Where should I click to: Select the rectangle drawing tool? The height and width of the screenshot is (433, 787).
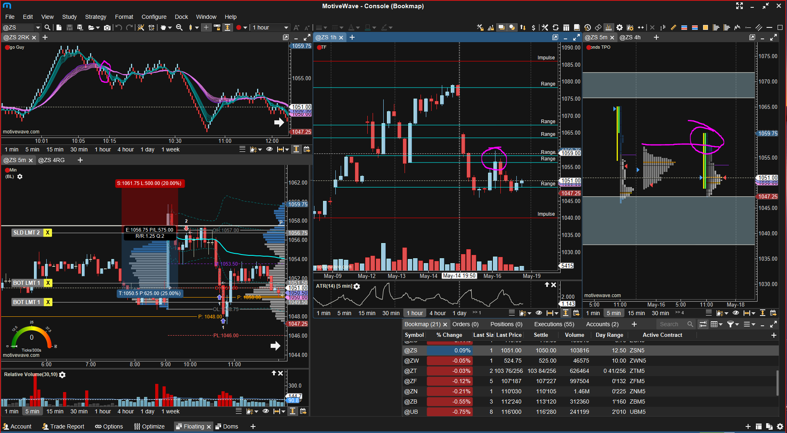pos(780,27)
